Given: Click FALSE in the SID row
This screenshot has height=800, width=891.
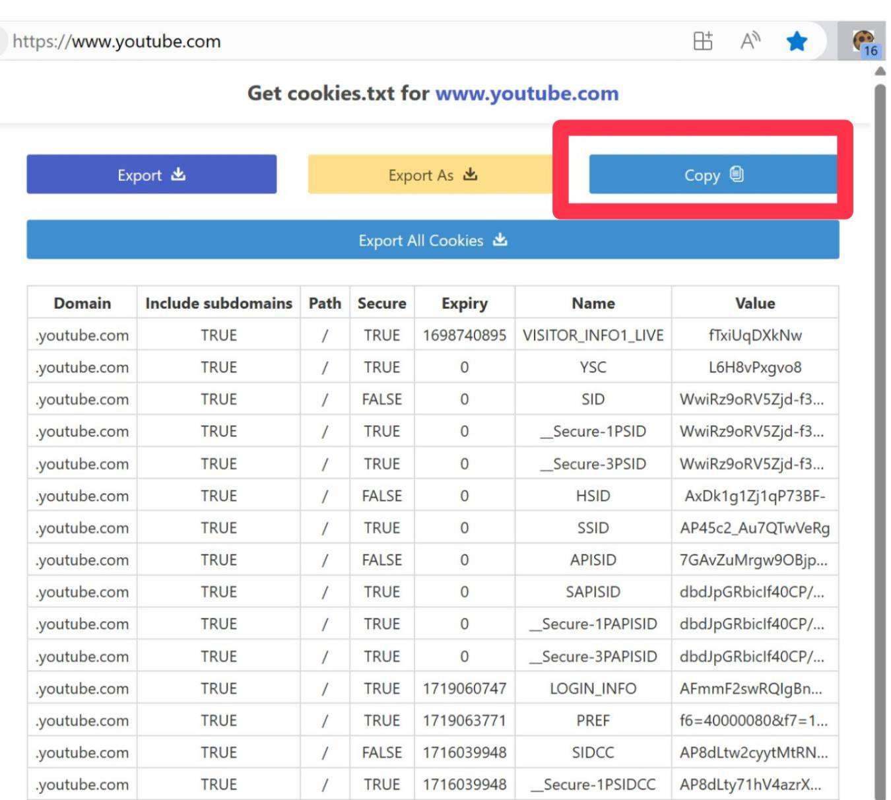Looking at the screenshot, I should point(382,399).
